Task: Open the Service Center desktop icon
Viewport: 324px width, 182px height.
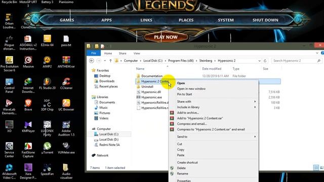Action: coord(9,150)
